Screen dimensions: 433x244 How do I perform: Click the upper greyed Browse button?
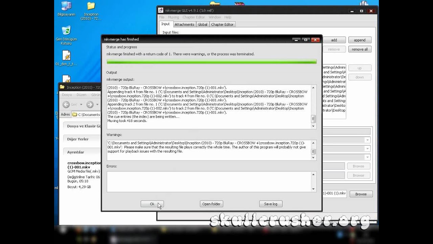pos(358,166)
